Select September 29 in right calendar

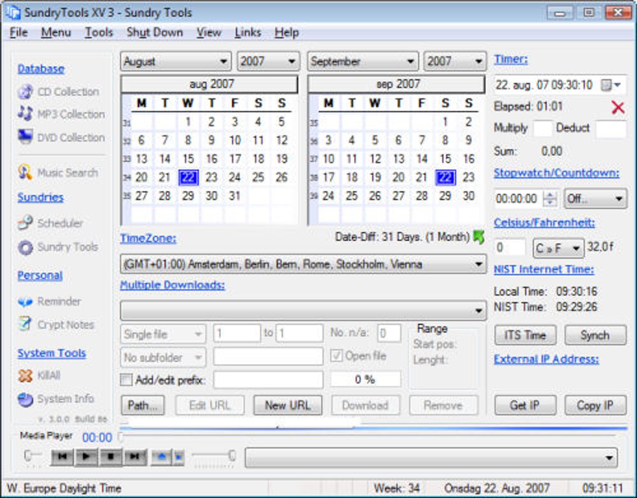445,196
